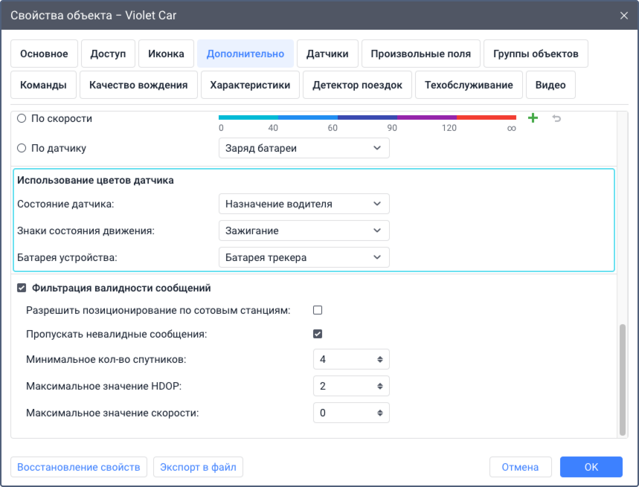
Task: Expand the "Назначение водителя" dropdown
Action: pos(304,204)
